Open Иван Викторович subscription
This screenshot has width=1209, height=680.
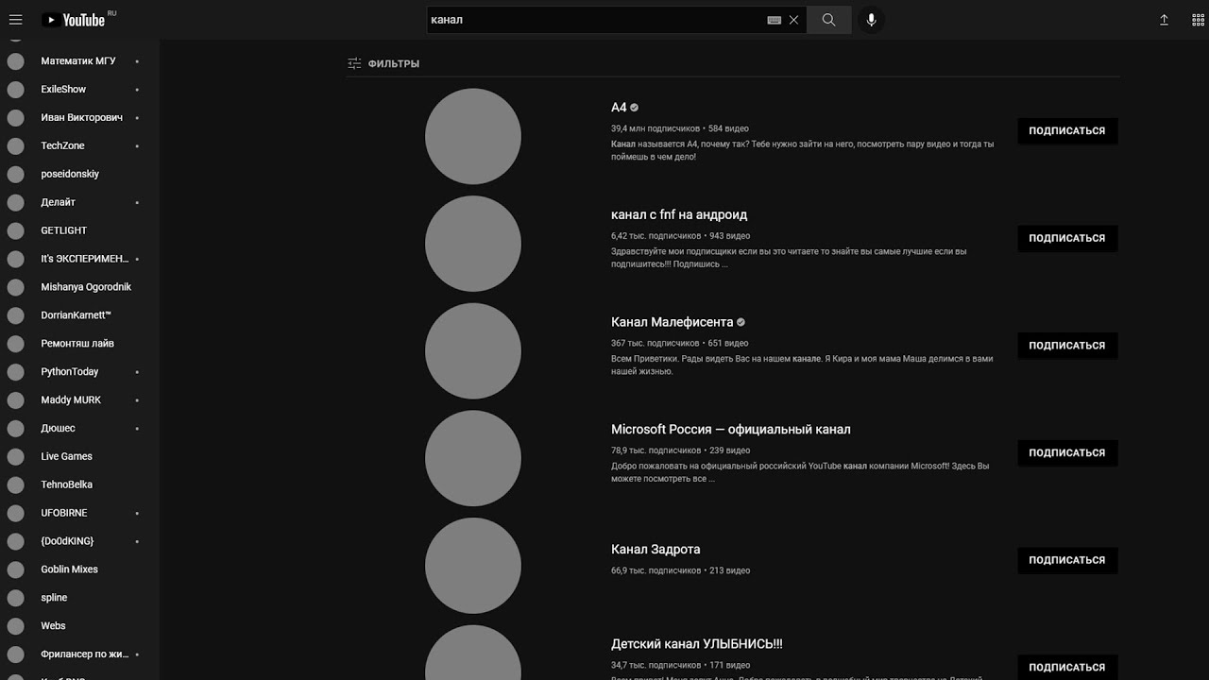79,118
